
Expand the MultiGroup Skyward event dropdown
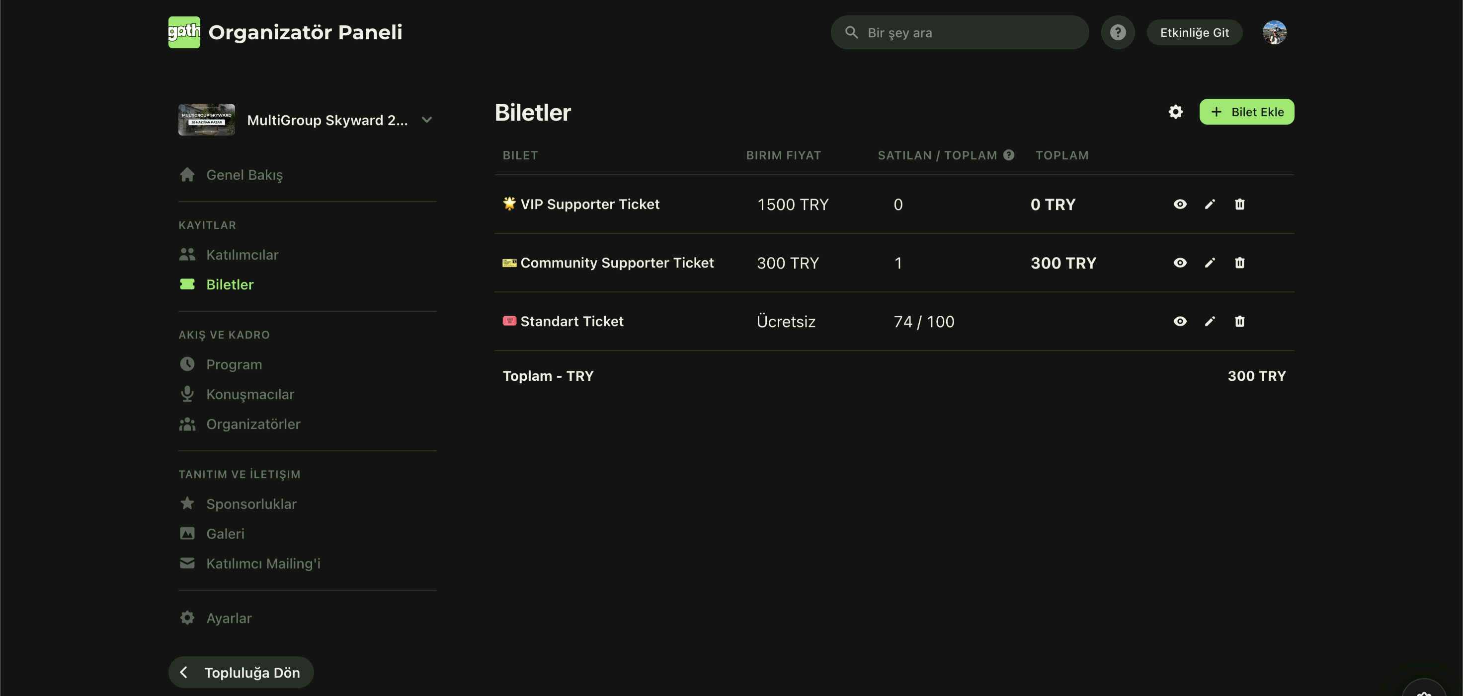click(x=426, y=120)
